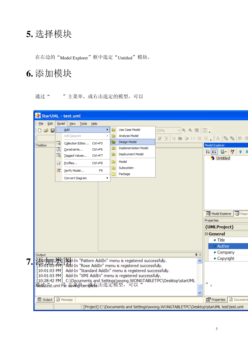Select the Copyright property row
The image size is (248, 351).
pos(228,259)
